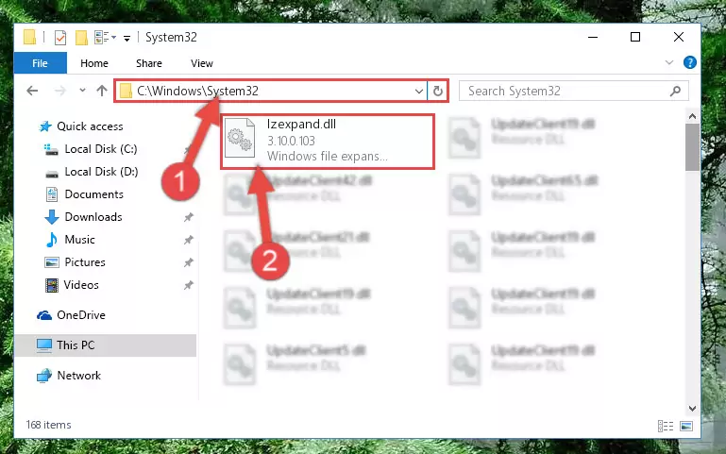Open Local Disk (D:) in sidebar
726x454 pixels.
point(101,172)
